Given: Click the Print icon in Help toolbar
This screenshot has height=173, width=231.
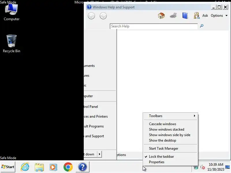Looking at the screenshot, I should tap(173, 16).
